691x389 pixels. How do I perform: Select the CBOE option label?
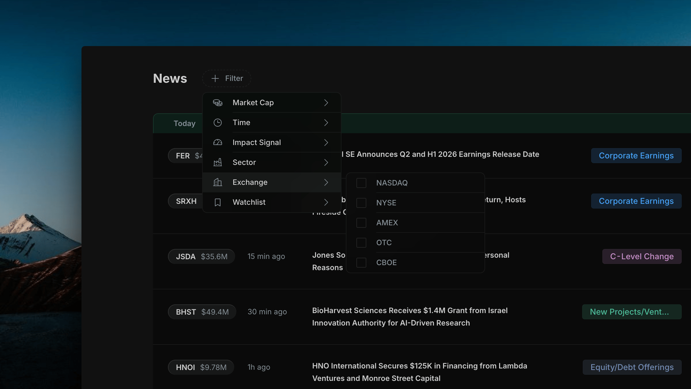click(387, 263)
